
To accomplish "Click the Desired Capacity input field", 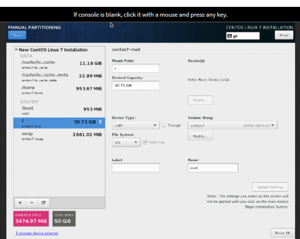I will pos(136,85).
